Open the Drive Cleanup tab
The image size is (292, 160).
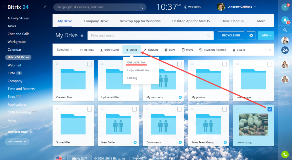coord(232,21)
